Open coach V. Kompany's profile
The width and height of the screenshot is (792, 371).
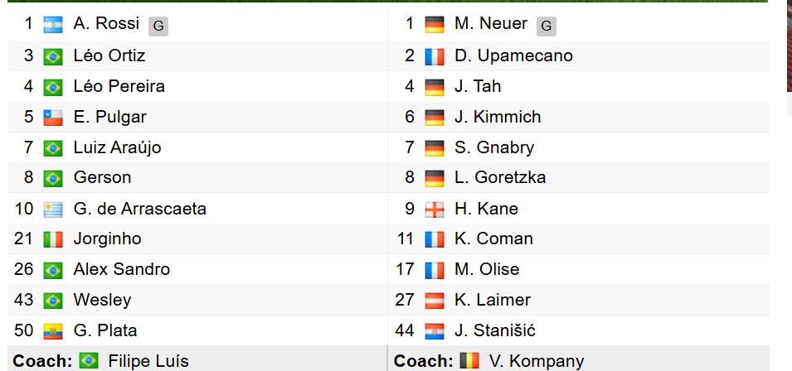pos(537,361)
